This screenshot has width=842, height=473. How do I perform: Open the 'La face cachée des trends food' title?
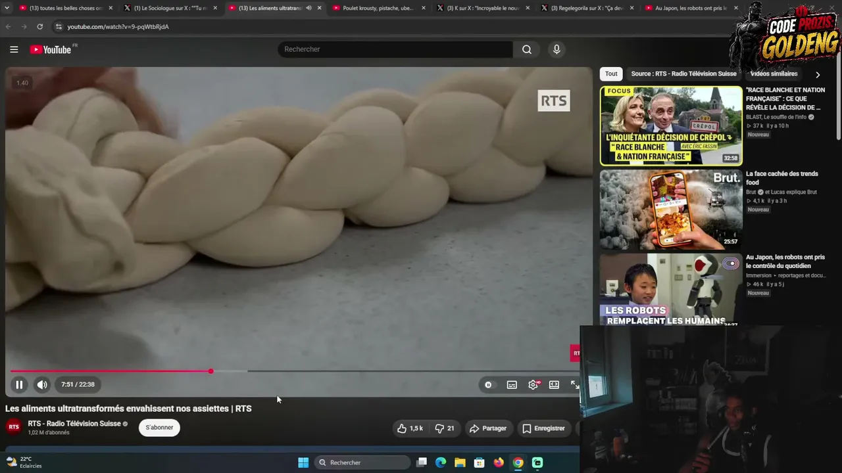click(782, 178)
